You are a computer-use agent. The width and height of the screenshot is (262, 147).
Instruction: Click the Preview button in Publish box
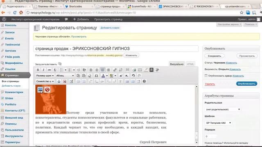[x=247, y=56]
